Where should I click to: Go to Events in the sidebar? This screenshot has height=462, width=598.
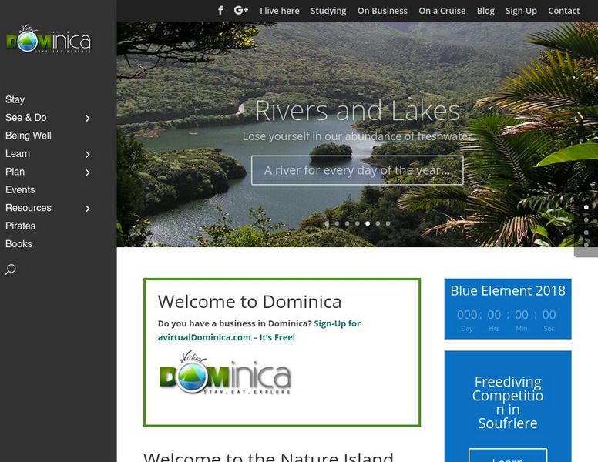[x=20, y=189]
